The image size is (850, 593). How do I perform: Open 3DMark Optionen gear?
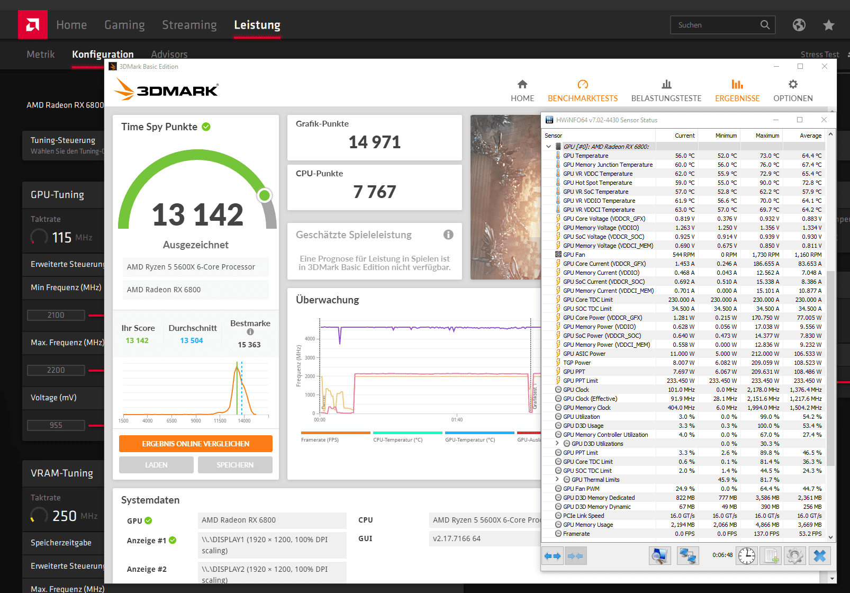(x=793, y=91)
